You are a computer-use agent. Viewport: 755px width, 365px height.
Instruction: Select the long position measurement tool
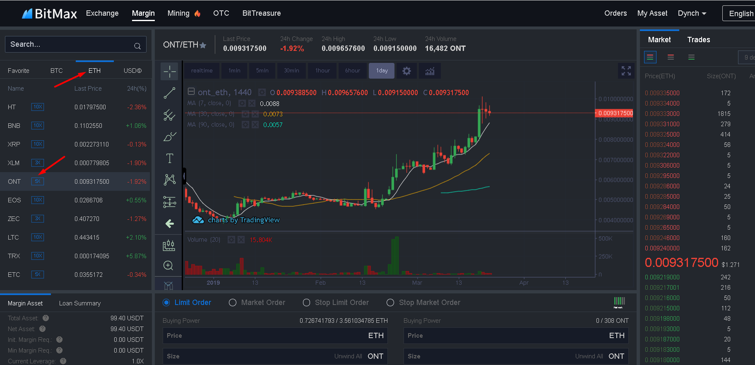coord(169,202)
